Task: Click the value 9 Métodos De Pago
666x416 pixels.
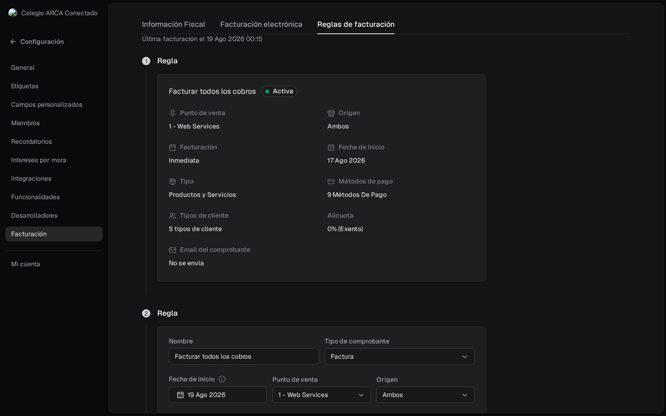Action: pyautogui.click(x=357, y=195)
